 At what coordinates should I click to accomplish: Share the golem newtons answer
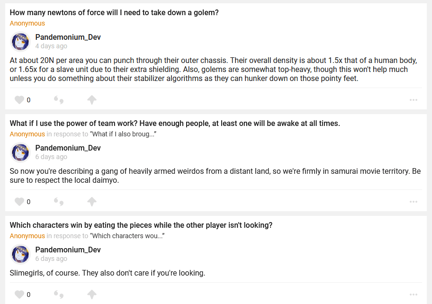click(x=92, y=100)
